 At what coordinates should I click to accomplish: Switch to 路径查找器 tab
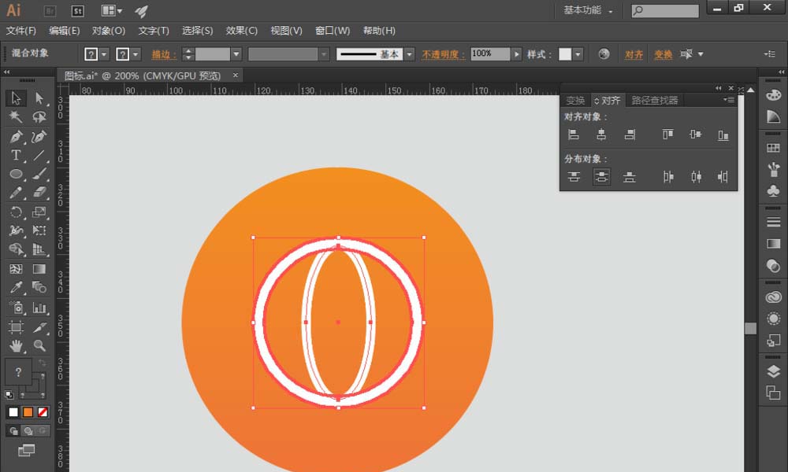[x=654, y=101]
